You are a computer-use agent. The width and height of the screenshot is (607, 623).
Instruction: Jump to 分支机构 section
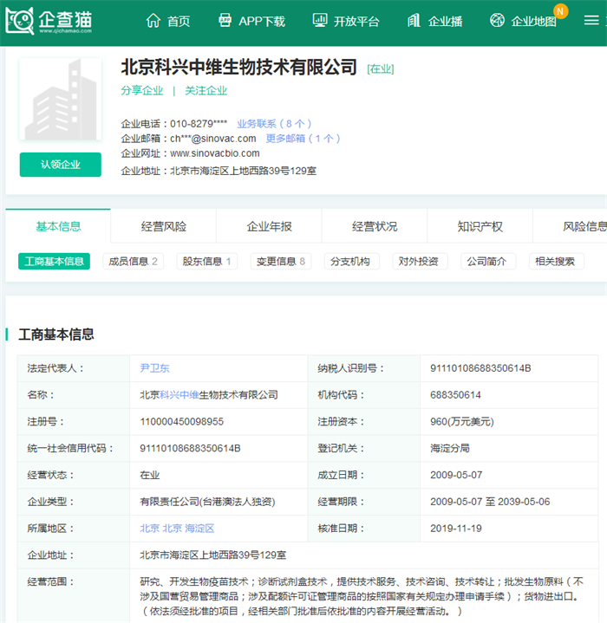click(350, 262)
